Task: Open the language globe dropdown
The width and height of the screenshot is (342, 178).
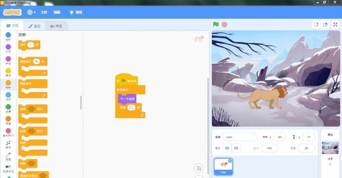Action: 31,12
